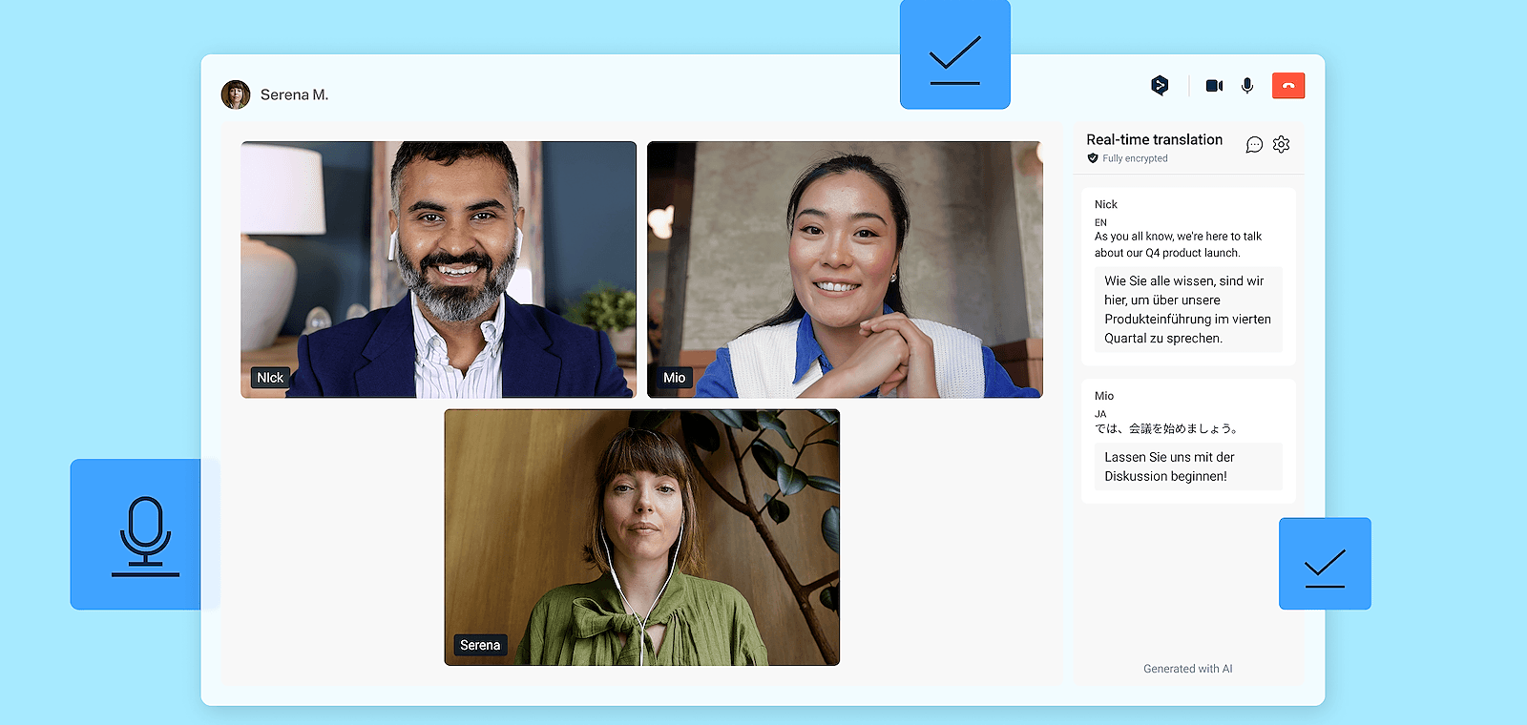
Task: Click the blue checkmark tile at lower right
Action: [1325, 564]
